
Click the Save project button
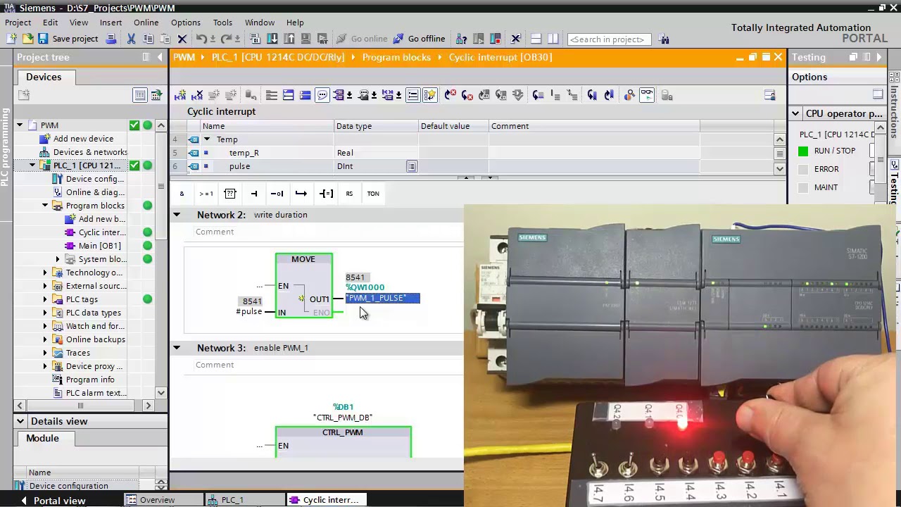click(x=68, y=39)
